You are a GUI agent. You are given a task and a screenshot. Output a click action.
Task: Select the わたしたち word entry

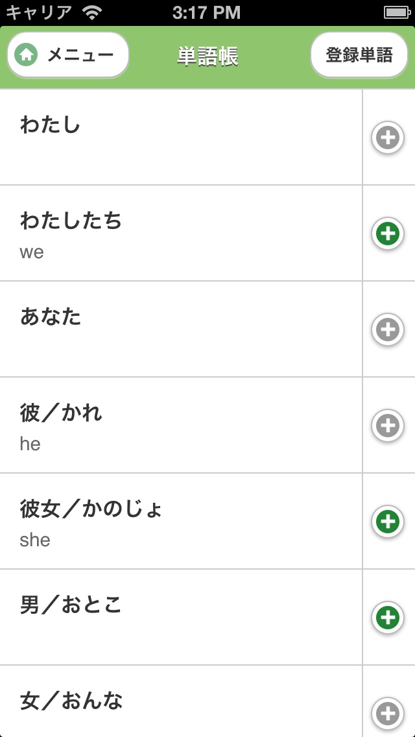[x=180, y=234]
